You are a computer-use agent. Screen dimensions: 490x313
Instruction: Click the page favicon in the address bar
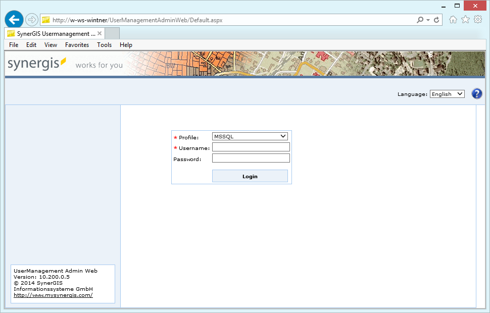click(46, 20)
